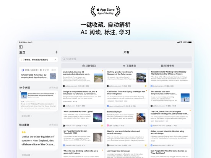Toggle the sidebar panel icon
This screenshot has height=158, width=211.
21,47
